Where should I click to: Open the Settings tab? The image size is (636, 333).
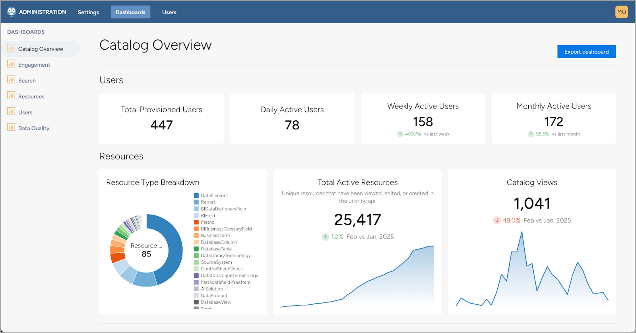(x=88, y=12)
